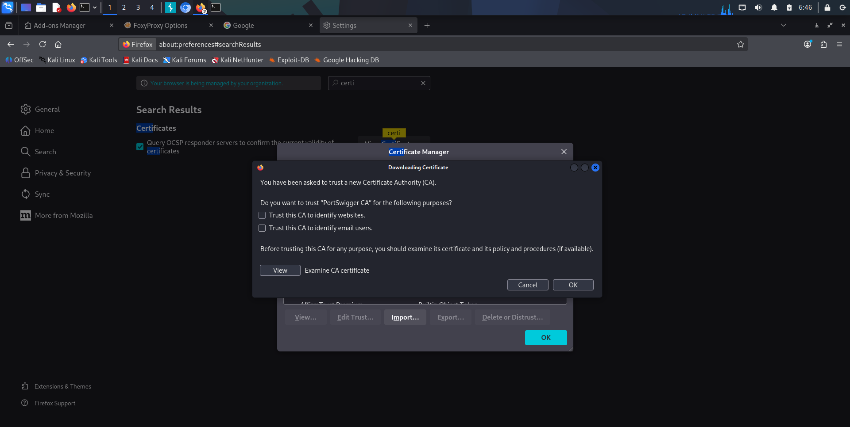Open a new tab with plus button

point(427,26)
